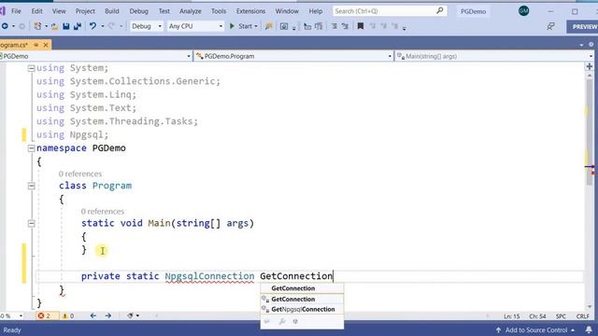Collapse the using directives region
598x336 pixels.
pyautogui.click(x=31, y=68)
